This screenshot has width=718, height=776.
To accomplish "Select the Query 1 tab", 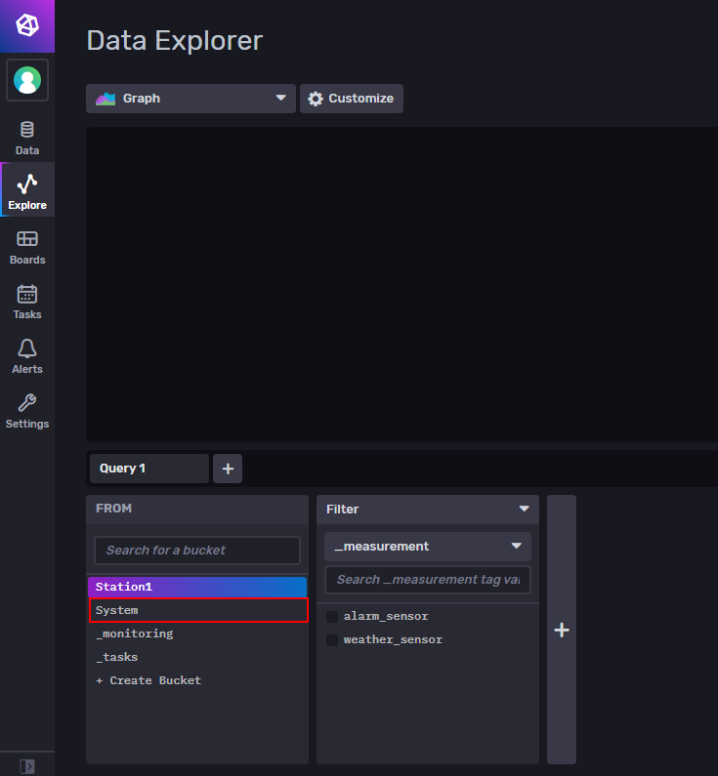I will (149, 469).
